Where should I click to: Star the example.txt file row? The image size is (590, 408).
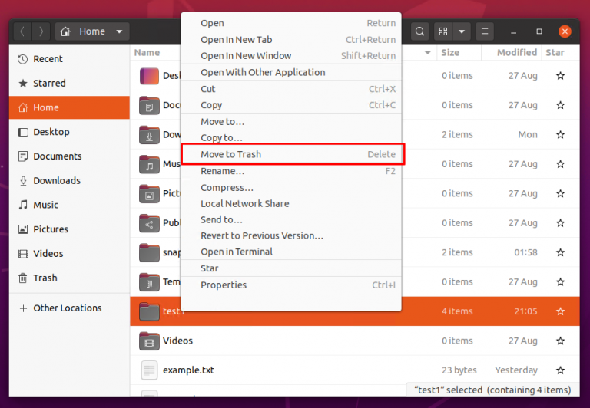(x=560, y=370)
